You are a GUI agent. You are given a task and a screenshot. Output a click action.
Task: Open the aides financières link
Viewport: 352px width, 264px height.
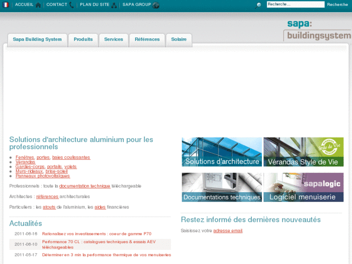click(x=100, y=207)
